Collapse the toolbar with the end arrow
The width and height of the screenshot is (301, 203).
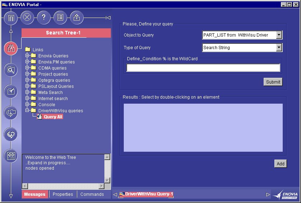pyautogui.click(x=108, y=18)
